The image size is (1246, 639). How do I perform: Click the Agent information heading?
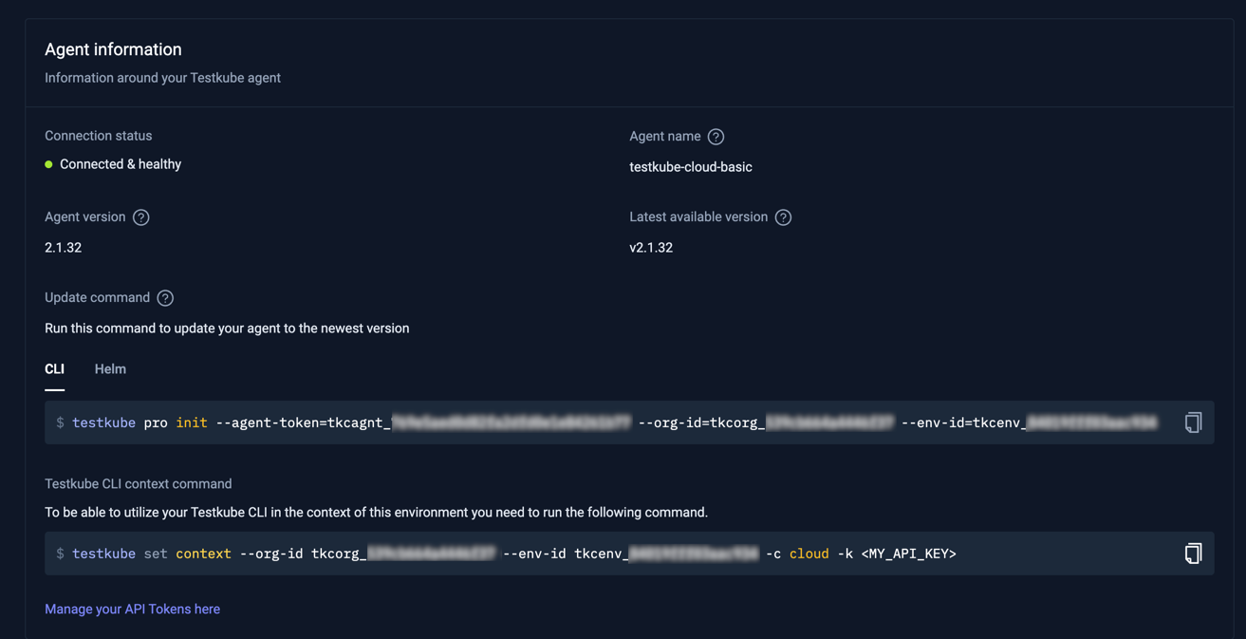pos(113,49)
